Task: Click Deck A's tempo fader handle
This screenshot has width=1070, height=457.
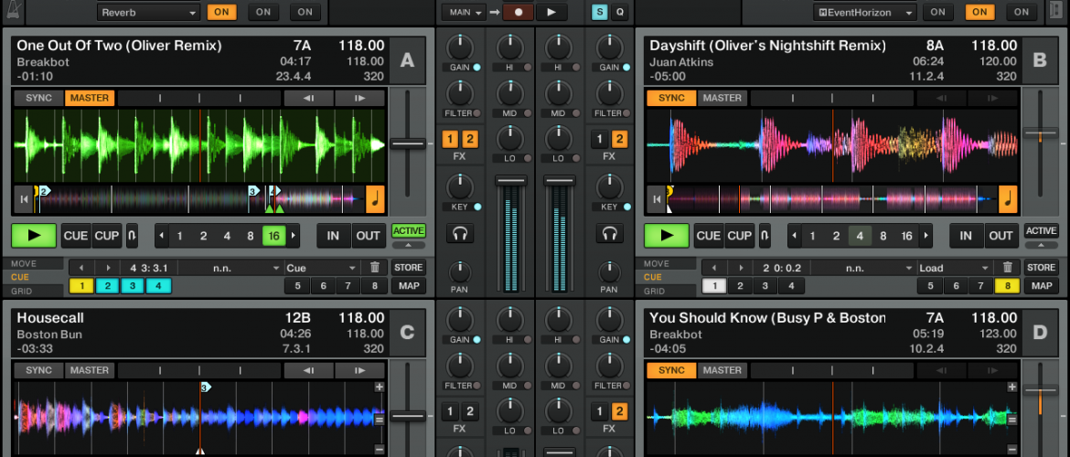Action: (x=407, y=143)
